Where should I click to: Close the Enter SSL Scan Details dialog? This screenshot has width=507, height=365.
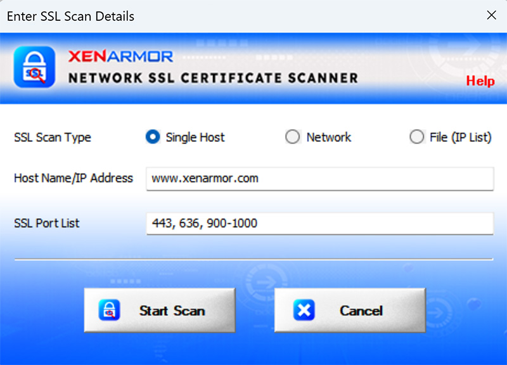492,15
